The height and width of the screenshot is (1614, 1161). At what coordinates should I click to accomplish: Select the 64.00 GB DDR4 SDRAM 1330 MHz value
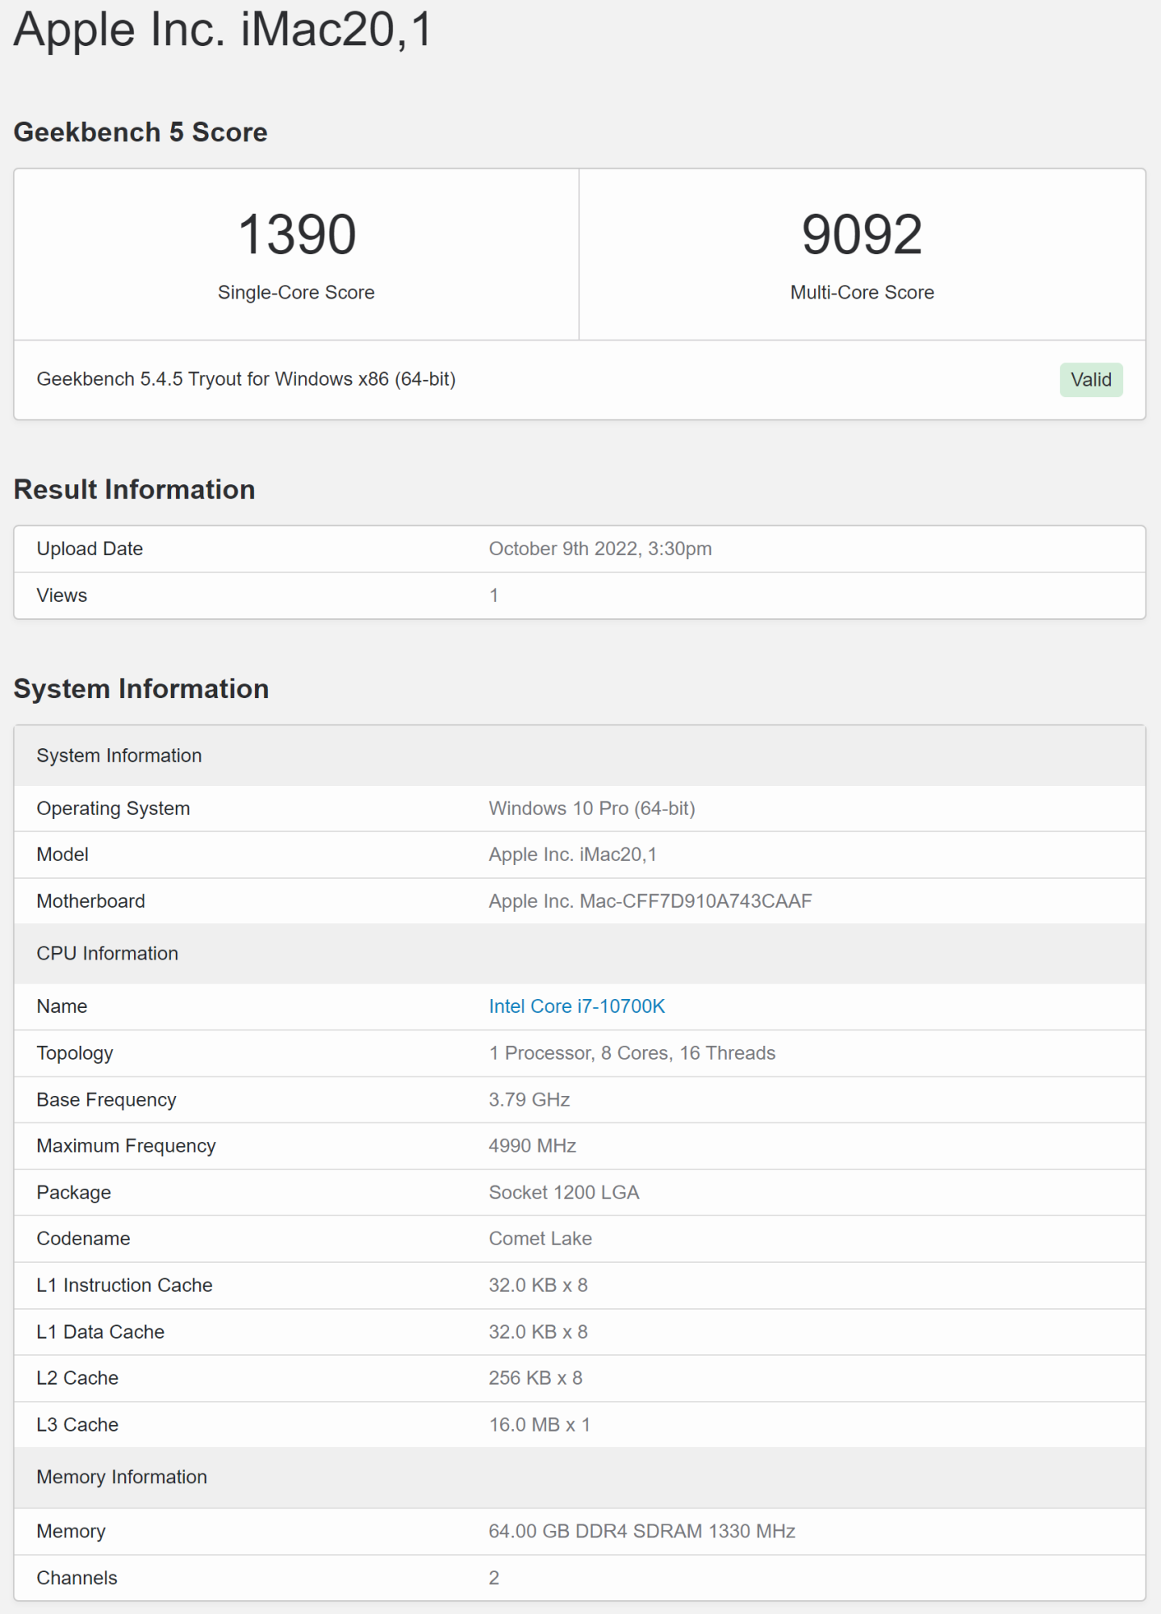pyautogui.click(x=642, y=1532)
